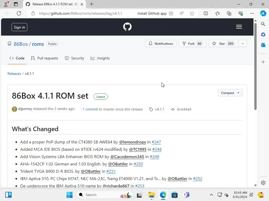Open the 1 commit link
269x201 pixels.
click(90, 109)
